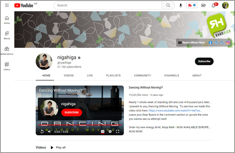The image size is (235, 153).
Task: Open Subscriptions in sidebar
Action: click(x=7, y=51)
